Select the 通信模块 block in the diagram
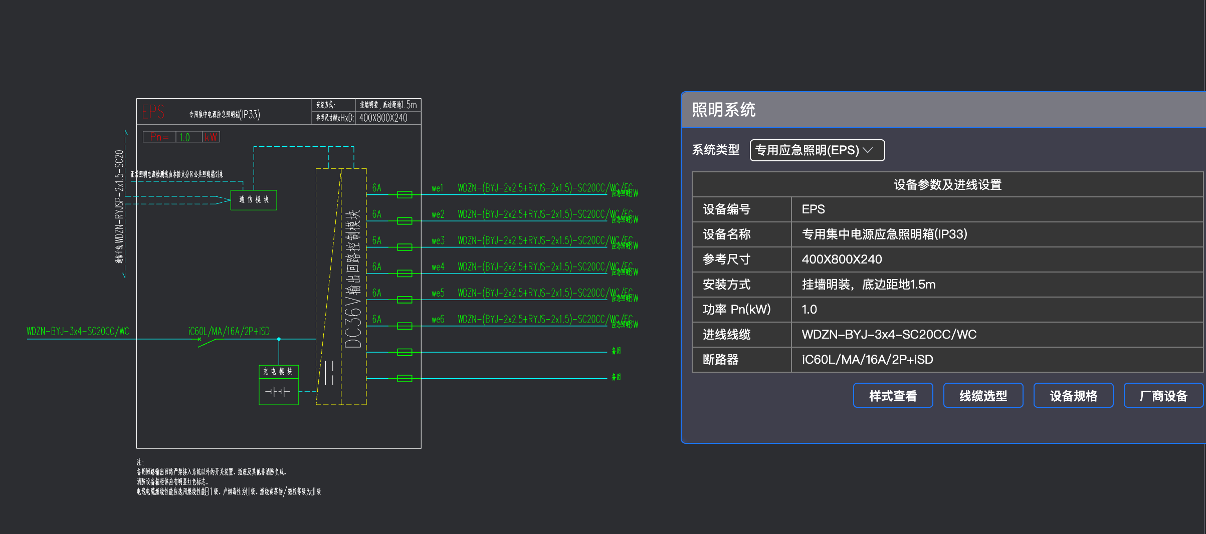The width and height of the screenshot is (1206, 534). 253,199
